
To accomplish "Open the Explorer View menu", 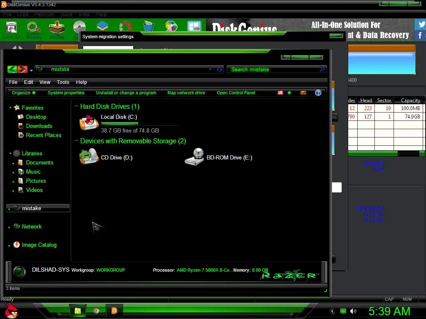I will [x=45, y=82].
